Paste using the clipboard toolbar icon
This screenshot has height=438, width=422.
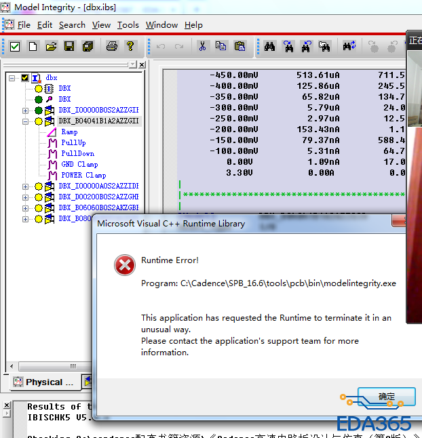tap(239, 46)
